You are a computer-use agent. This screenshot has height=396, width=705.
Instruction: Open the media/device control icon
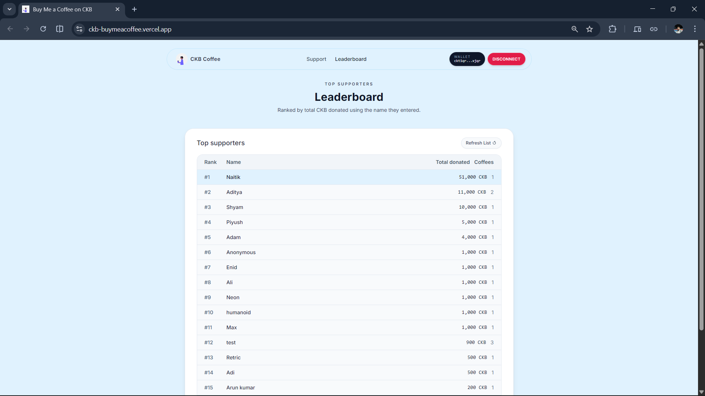click(637, 29)
